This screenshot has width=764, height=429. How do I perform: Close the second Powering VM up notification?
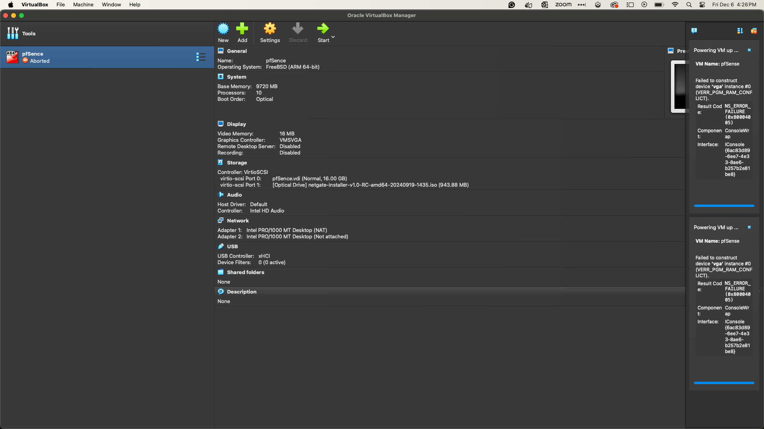(x=749, y=227)
